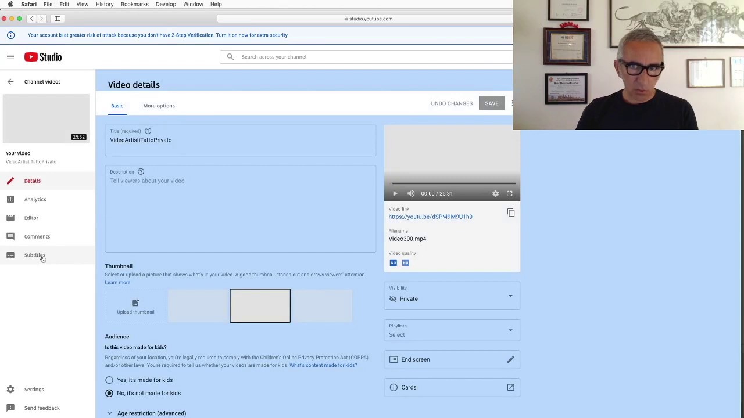This screenshot has height=418, width=744.
Task: Click the SAVE button
Action: (x=492, y=103)
